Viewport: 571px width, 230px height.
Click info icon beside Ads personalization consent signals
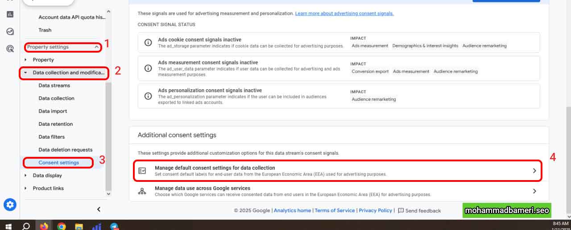click(x=148, y=96)
